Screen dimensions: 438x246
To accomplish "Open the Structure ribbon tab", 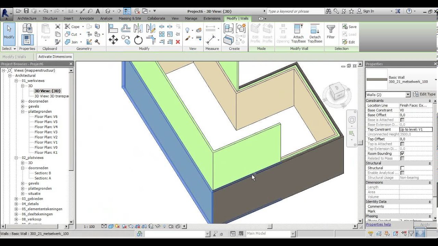I will 50,18.
